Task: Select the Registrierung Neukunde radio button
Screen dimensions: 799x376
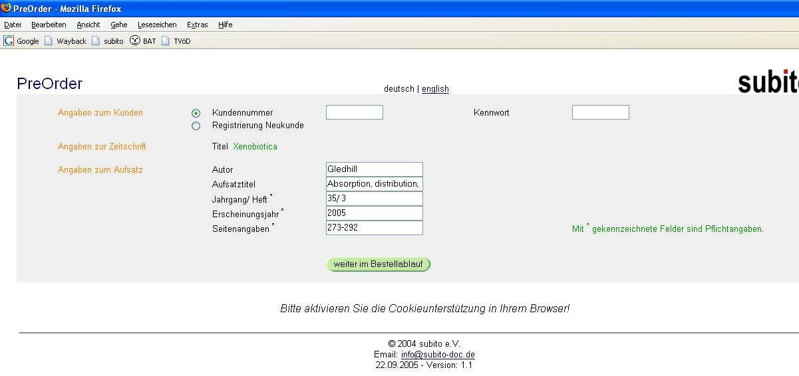Action: (x=196, y=126)
